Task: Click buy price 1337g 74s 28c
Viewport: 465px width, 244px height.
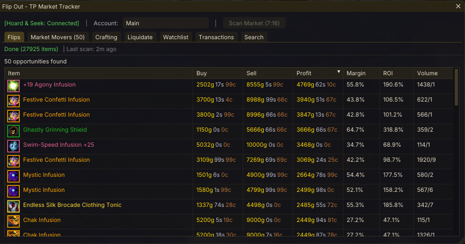Action: pos(216,205)
